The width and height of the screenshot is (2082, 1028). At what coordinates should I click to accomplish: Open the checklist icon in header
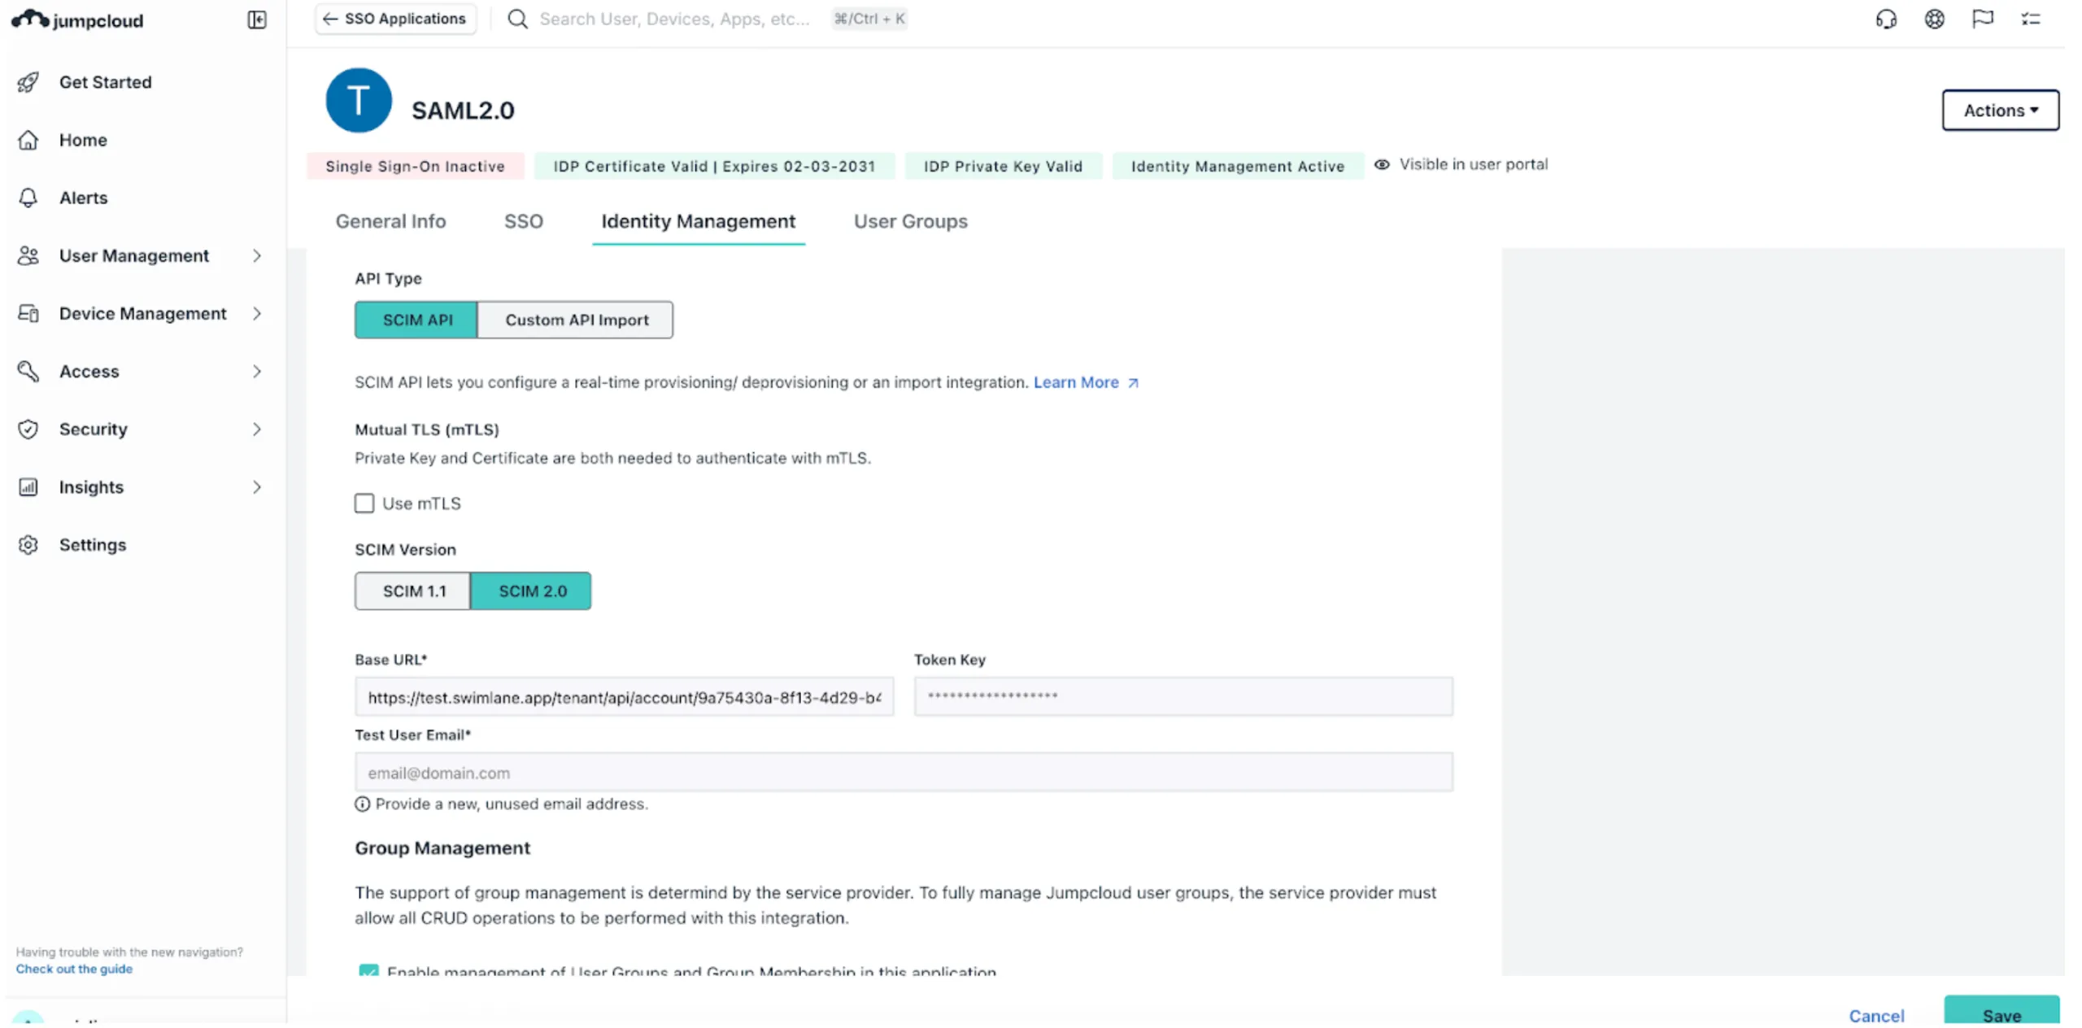[2030, 19]
